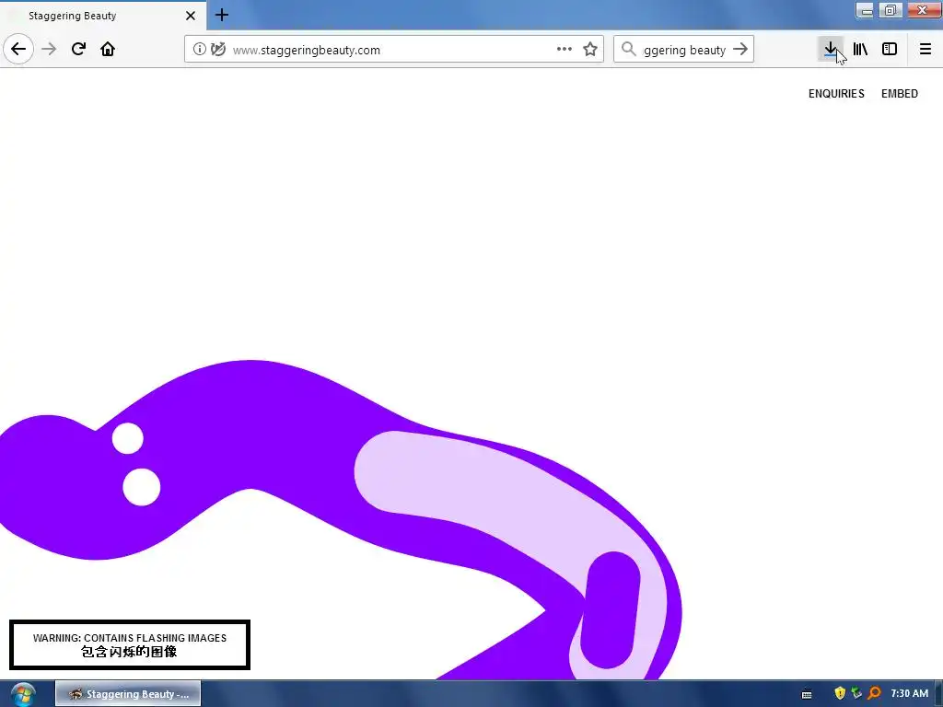Open the Downloads panel
Screen dimensions: 943x707
[x=831, y=50]
